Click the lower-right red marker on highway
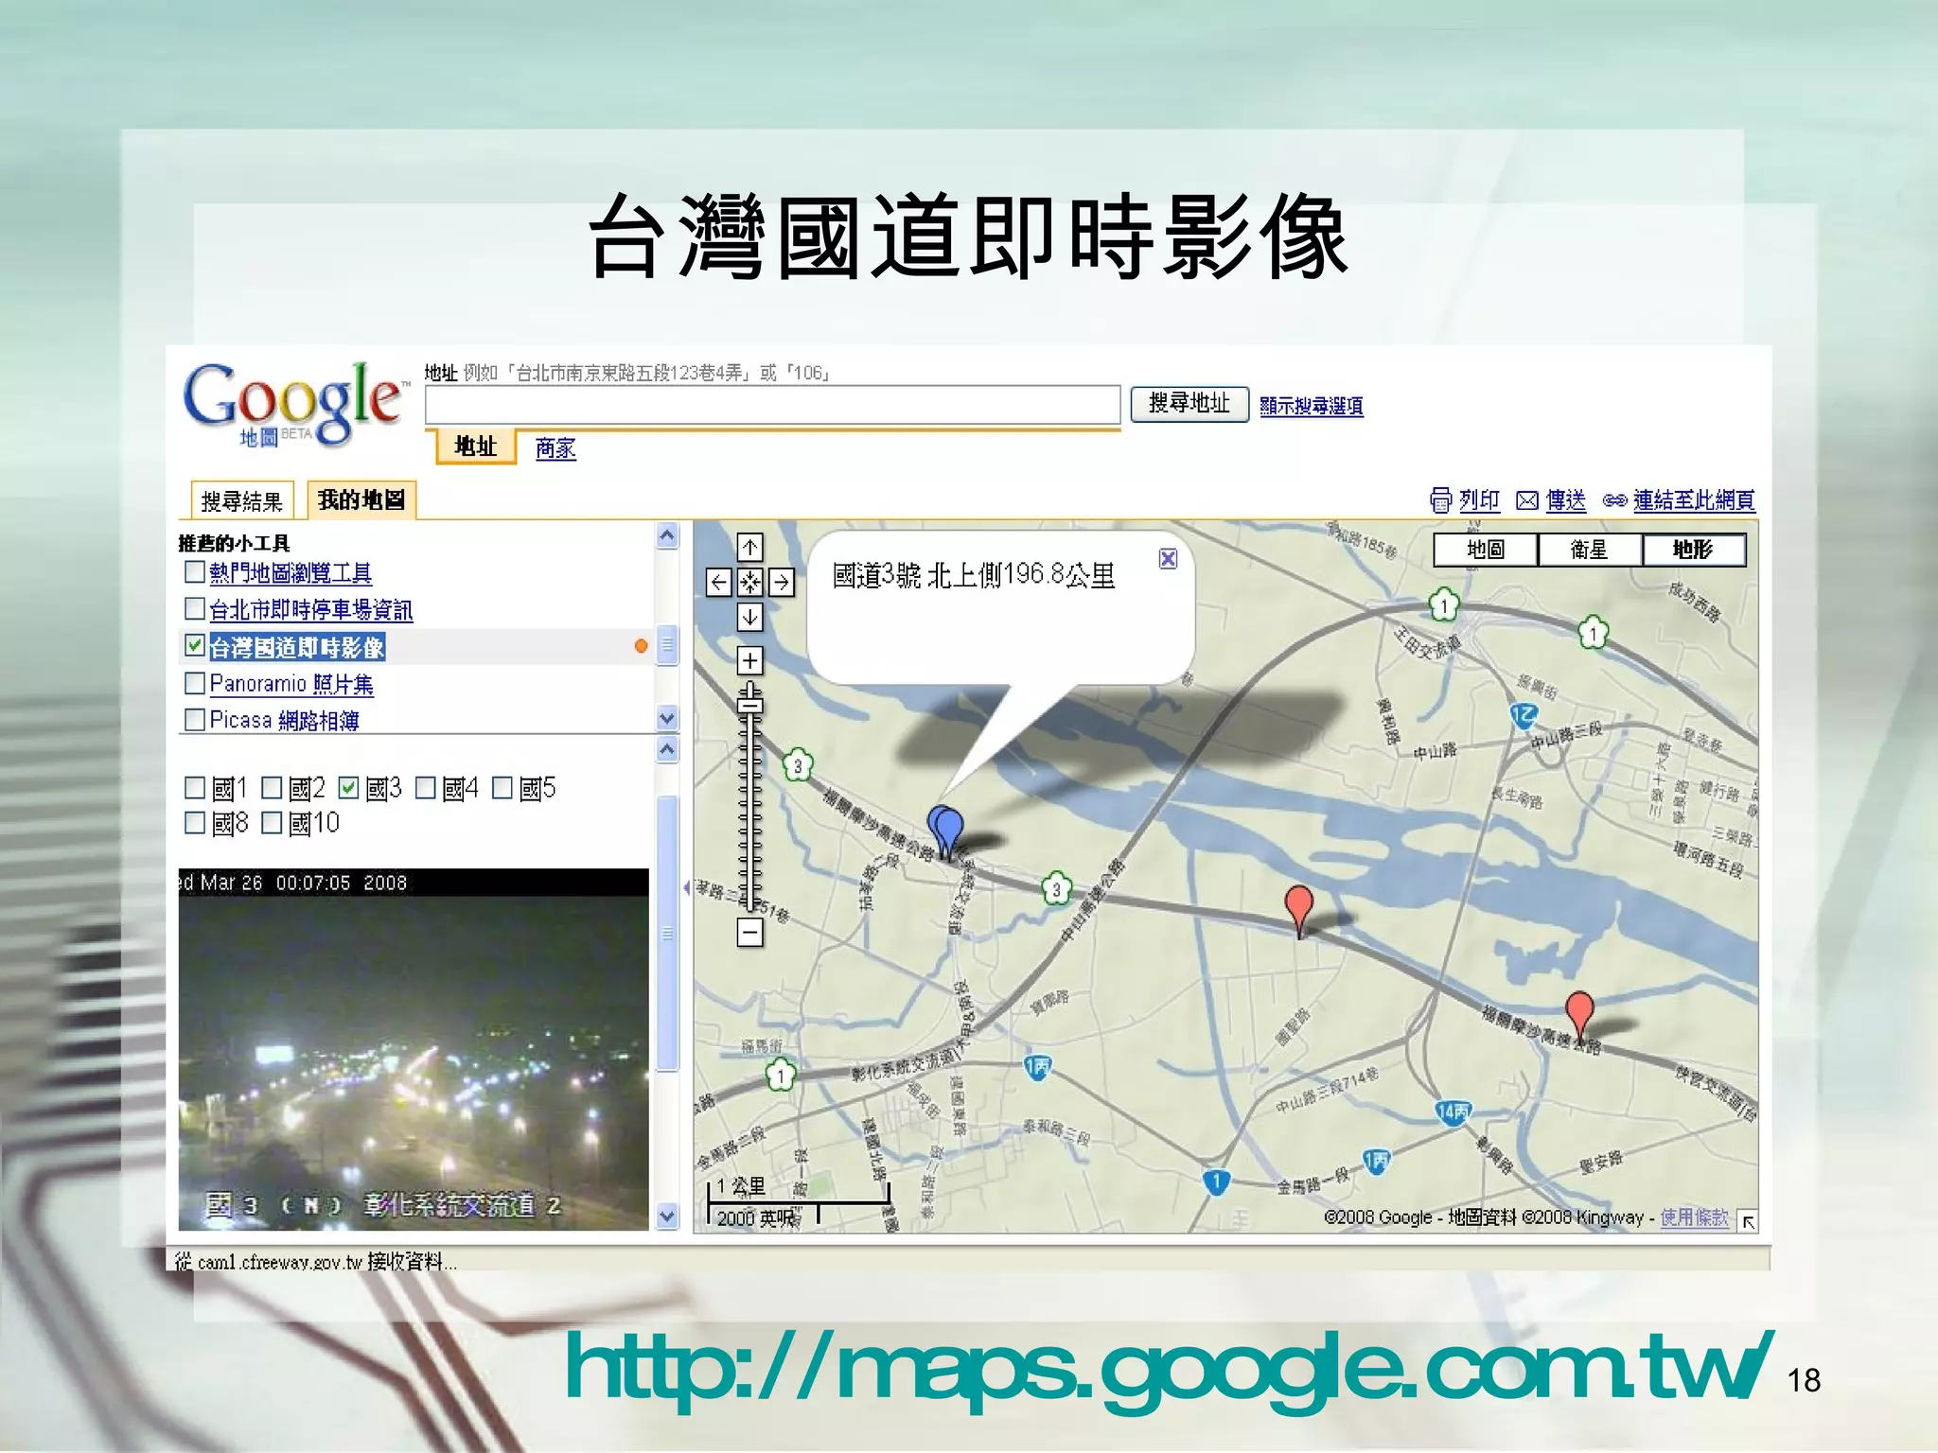Viewport: 1938px width, 1453px height. click(x=1579, y=1016)
